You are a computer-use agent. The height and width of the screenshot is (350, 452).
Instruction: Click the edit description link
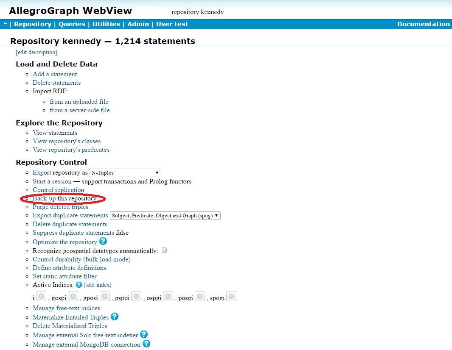pyautogui.click(x=36, y=53)
